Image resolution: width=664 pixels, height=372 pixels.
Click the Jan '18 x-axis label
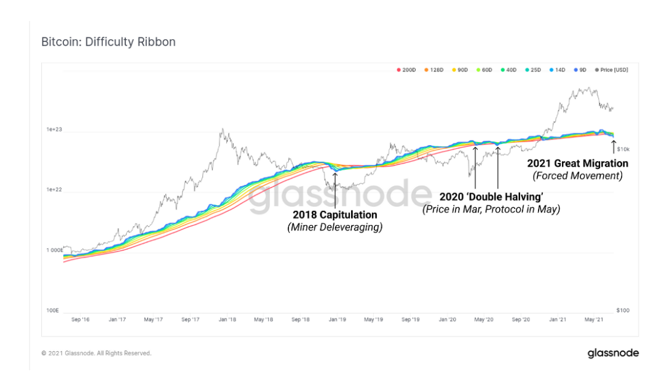(227, 320)
